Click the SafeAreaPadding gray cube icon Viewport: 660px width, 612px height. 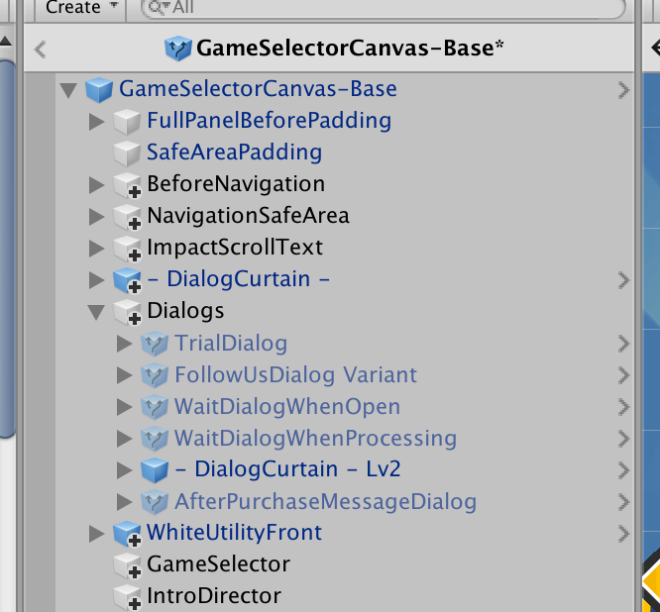[127, 153]
